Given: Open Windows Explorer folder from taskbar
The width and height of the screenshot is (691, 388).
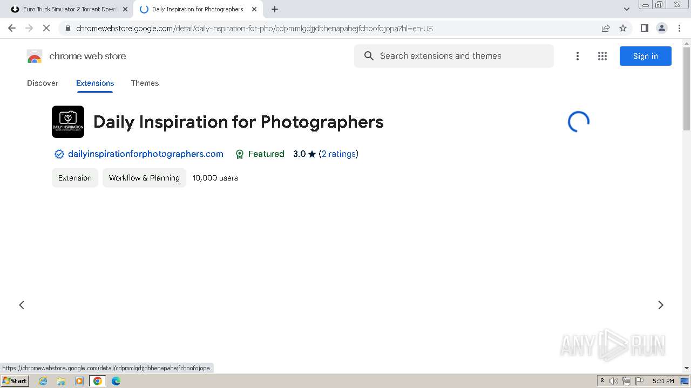Looking at the screenshot, I should click(61, 381).
